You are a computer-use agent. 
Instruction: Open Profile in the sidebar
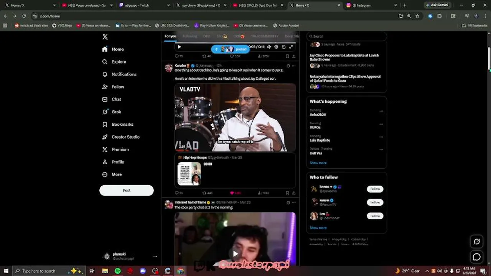click(x=113, y=162)
